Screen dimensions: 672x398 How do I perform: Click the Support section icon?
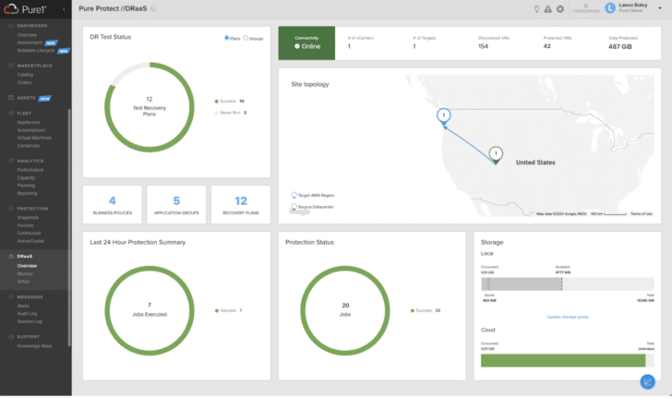[x=11, y=337]
